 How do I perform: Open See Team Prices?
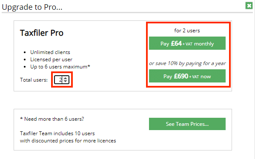187,124
